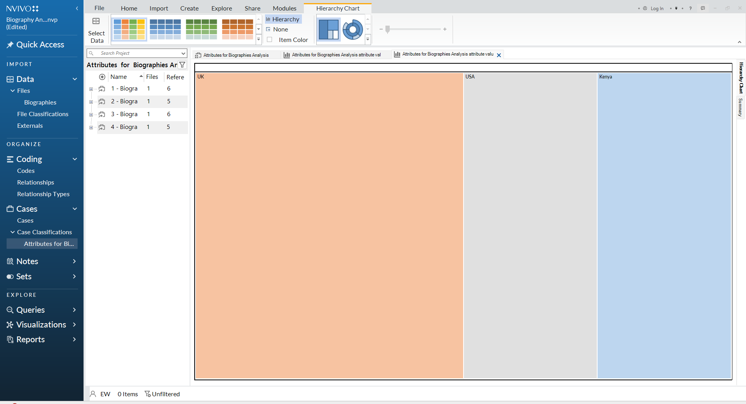Select the None color option
The height and width of the screenshot is (404, 746).
(x=280, y=30)
